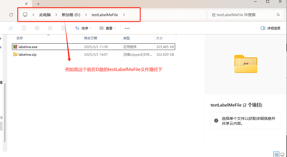Click the 压缩(zipped)文件 type cell
Viewport: 287px width, 157px height.
138,55
